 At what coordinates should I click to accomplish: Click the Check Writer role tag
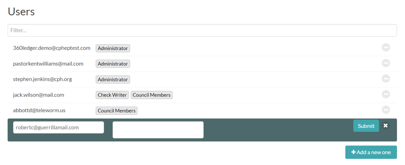pos(112,95)
